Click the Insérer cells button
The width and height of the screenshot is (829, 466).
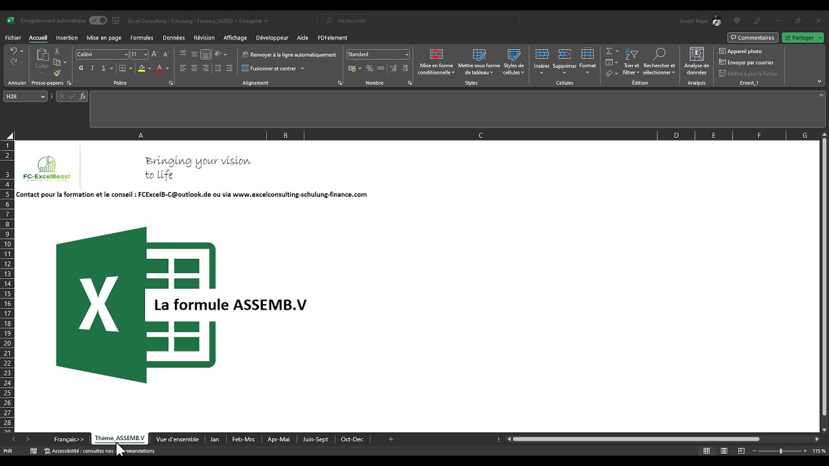pos(542,62)
